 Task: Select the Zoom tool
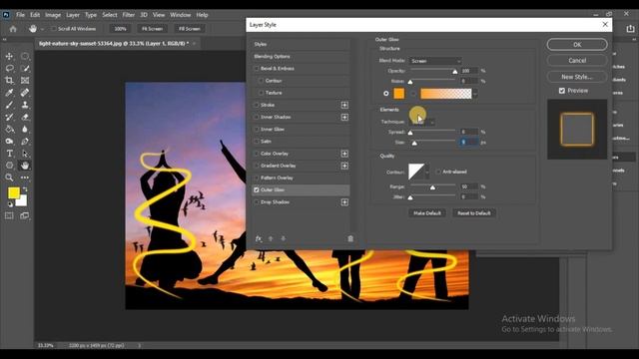click(9, 178)
